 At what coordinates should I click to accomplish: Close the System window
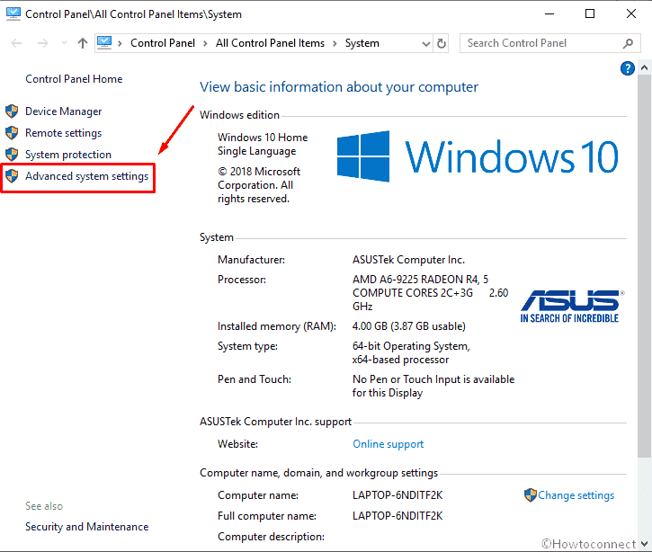coord(631,14)
